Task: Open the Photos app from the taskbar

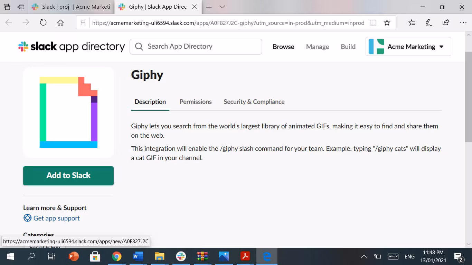Action: 224,256
